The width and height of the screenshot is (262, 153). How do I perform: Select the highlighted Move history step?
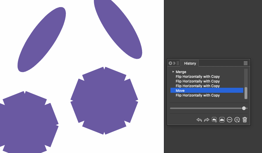click(207, 90)
